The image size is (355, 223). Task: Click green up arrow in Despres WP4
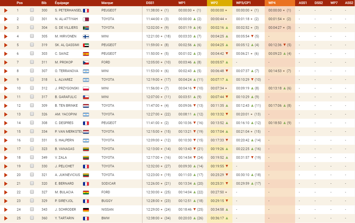285,123
